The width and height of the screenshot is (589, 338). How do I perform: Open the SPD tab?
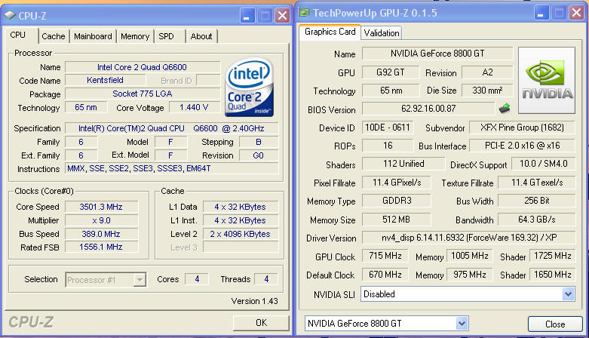pos(167,36)
